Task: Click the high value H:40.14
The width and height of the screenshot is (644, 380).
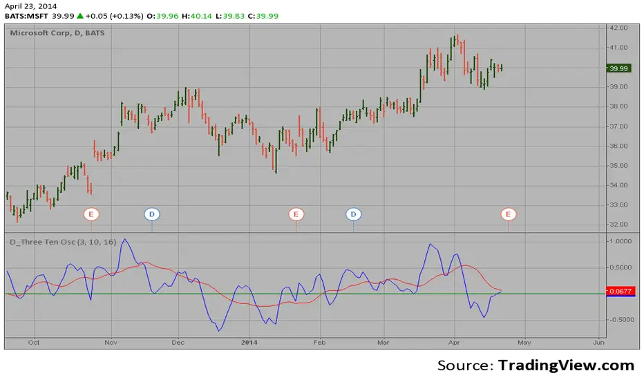Action: pos(197,16)
